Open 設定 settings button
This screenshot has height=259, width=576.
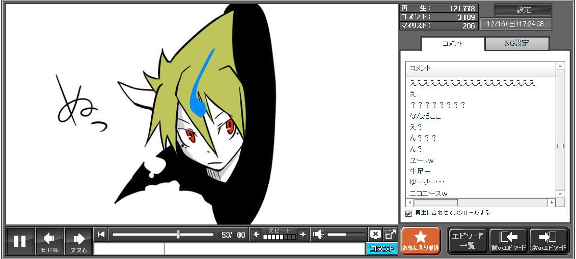tap(523, 10)
